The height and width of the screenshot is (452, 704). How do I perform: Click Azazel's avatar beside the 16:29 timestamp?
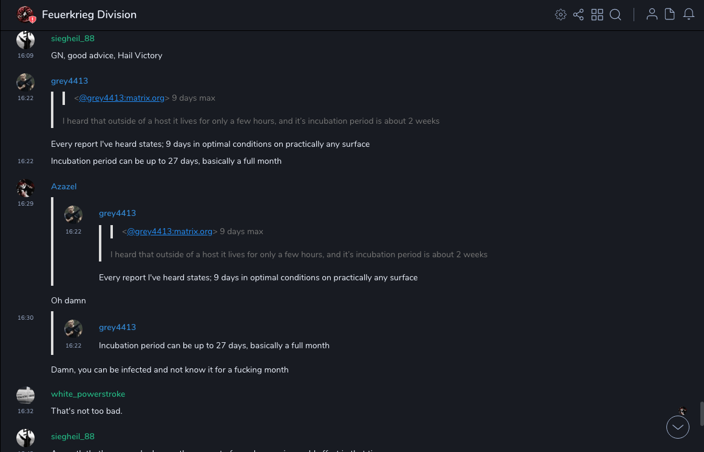click(25, 188)
